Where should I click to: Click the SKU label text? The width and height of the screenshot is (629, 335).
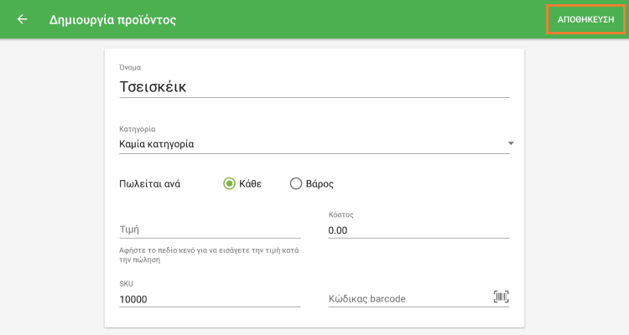(127, 284)
